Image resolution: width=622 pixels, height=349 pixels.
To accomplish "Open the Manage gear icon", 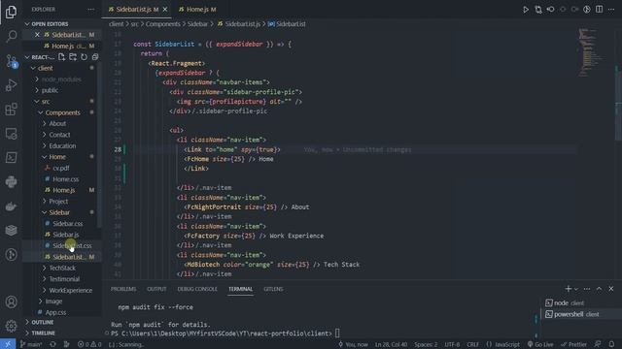I will point(11,326).
